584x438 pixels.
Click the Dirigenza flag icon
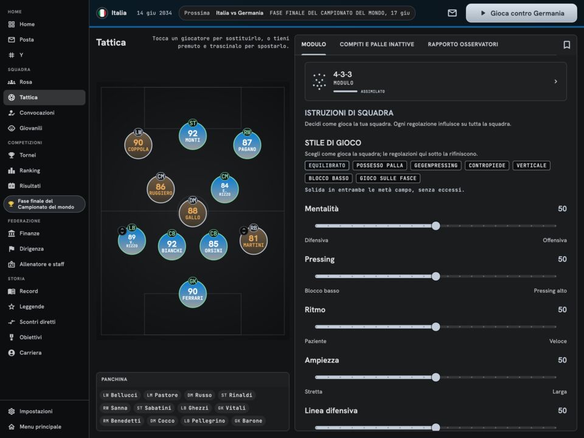tap(12, 249)
